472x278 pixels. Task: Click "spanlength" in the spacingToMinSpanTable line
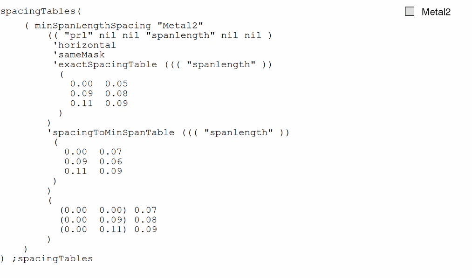click(239, 132)
